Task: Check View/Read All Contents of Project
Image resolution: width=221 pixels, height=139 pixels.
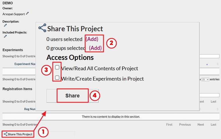Action: pyautogui.click(x=57, y=67)
